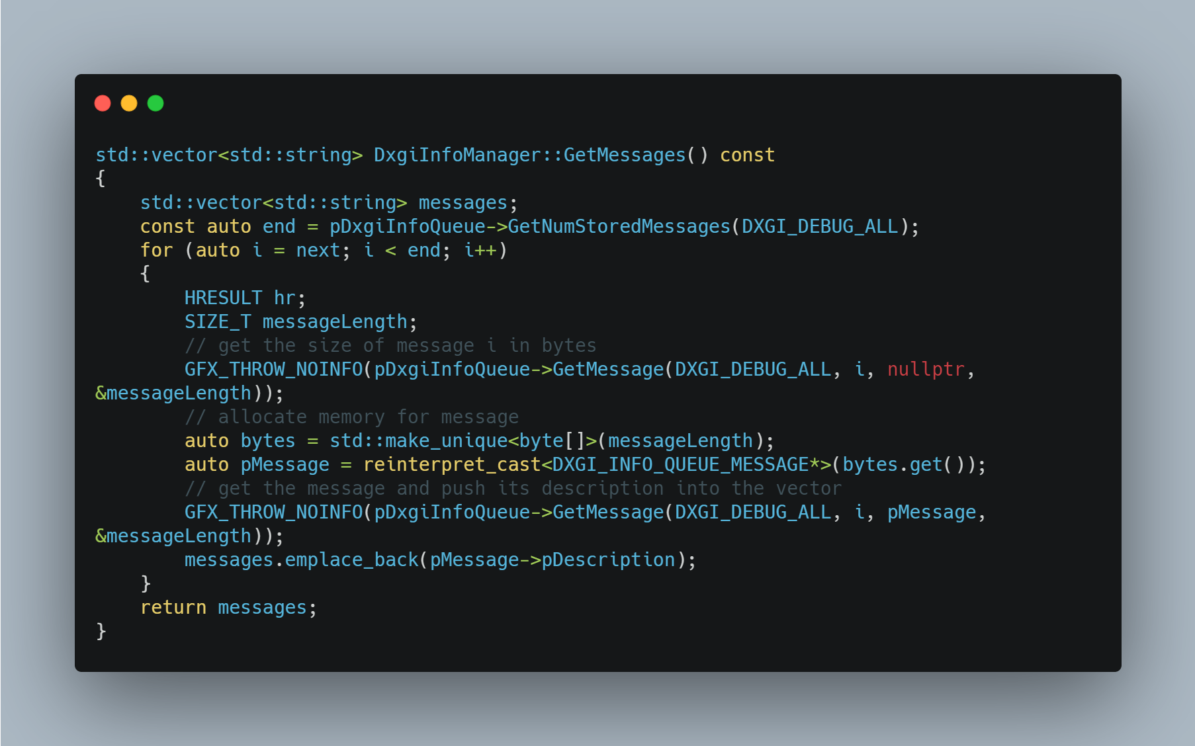Viewport: 1195px width, 746px height.
Task: Click the red nullptr keyword
Action: (x=926, y=369)
